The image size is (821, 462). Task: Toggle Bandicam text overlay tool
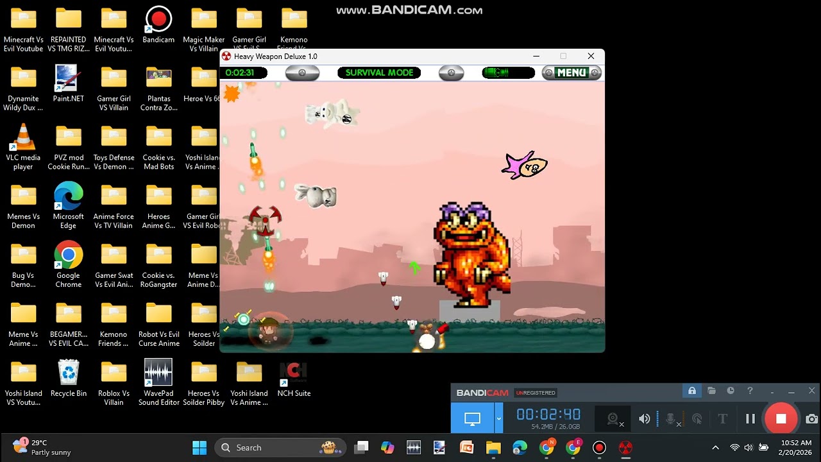tap(723, 419)
